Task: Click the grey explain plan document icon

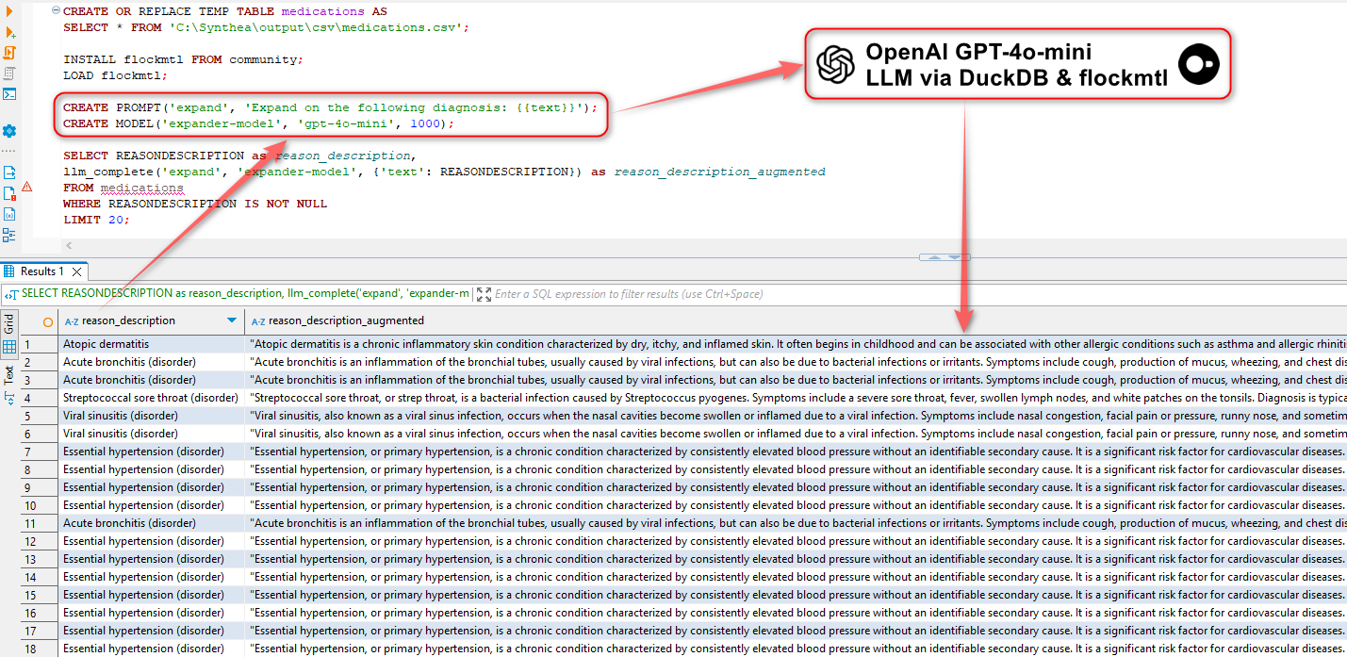Action: click(9, 73)
